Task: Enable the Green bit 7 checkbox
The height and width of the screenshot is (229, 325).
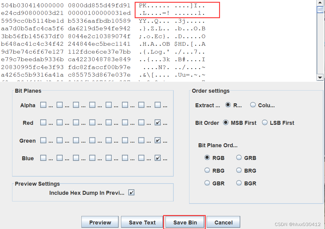Action: [x=43, y=141]
